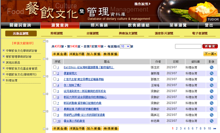Go to next page with 下一頁
This screenshot has width=220, height=133.
coord(210,54)
